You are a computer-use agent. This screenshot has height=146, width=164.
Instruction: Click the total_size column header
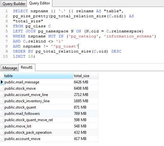pyautogui.click(x=86, y=76)
